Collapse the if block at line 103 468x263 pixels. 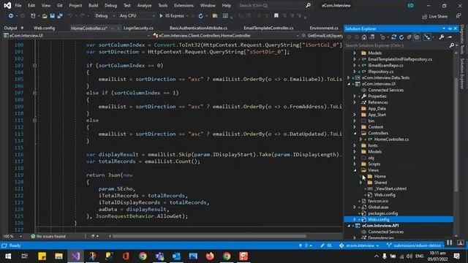tap(34, 65)
